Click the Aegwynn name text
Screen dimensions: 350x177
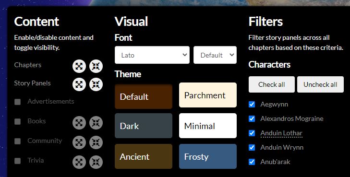point(274,104)
